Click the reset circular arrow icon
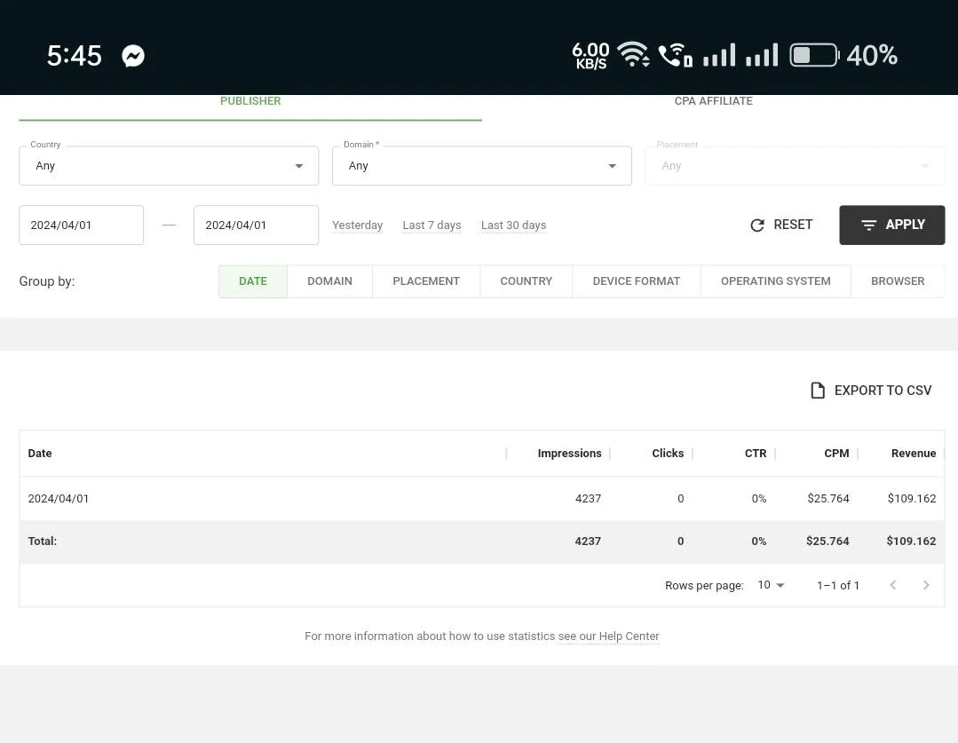This screenshot has height=743, width=958. click(757, 225)
